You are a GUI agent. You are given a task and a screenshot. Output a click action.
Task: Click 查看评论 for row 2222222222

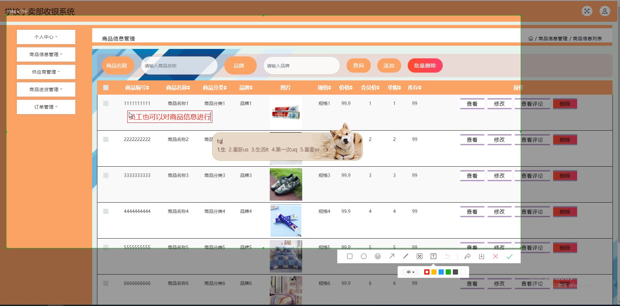(532, 140)
